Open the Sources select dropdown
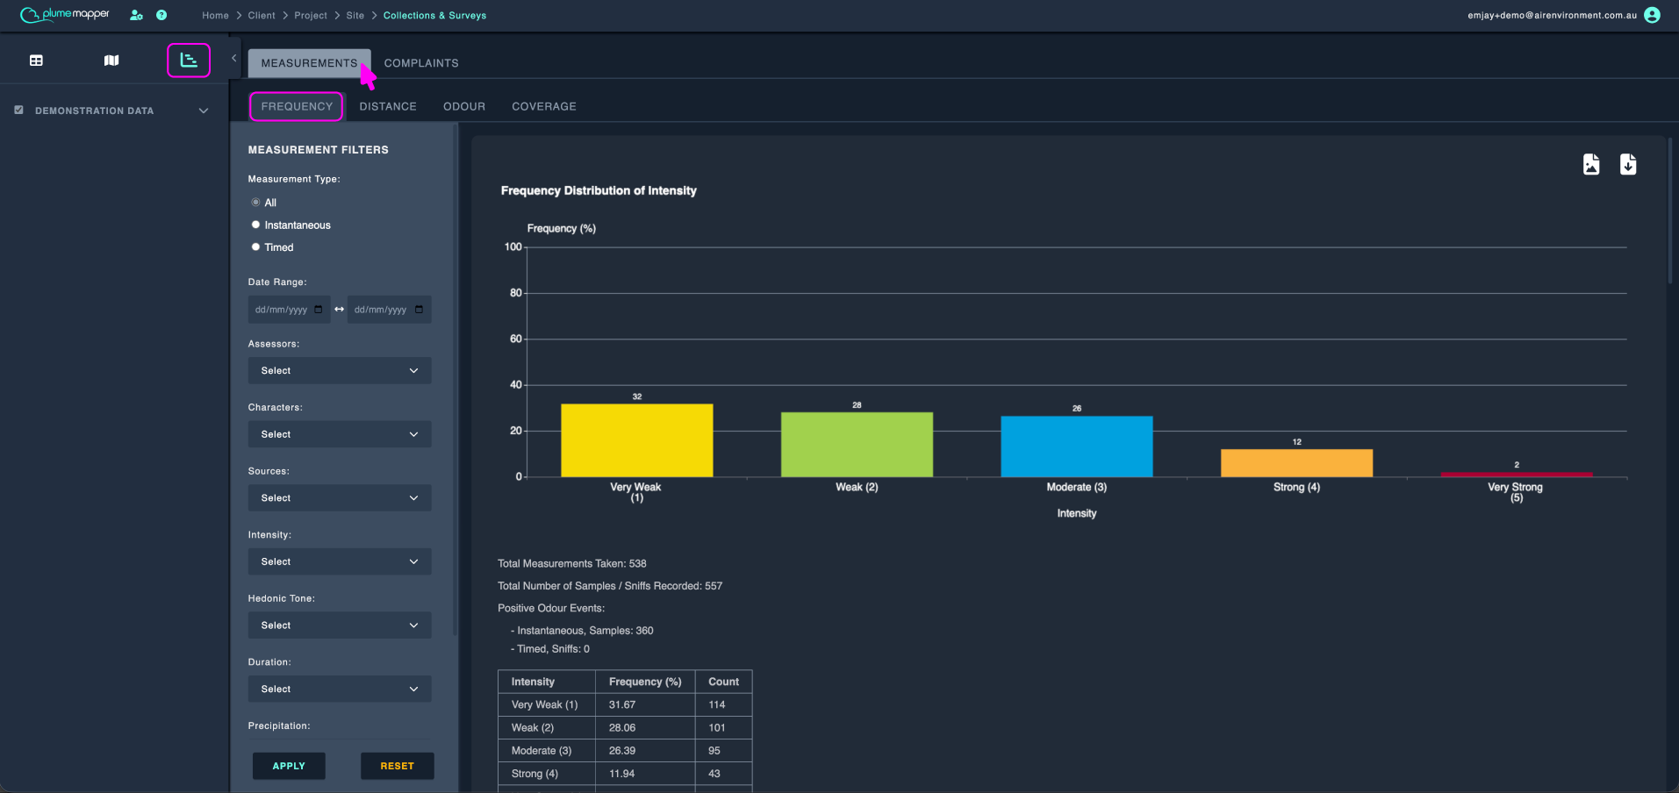The image size is (1679, 793). [x=340, y=498]
